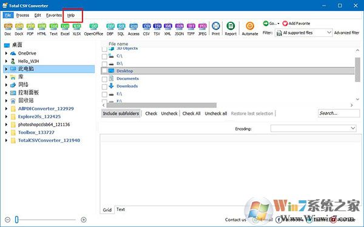Tick the checkbox beside D:\

point(104,64)
